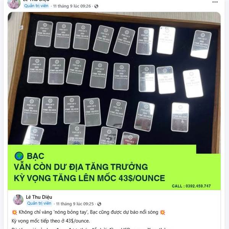Click the caption line about vàng 'nóng bỏng tay'
Viewport: 229px width, 229px height.
point(89,212)
